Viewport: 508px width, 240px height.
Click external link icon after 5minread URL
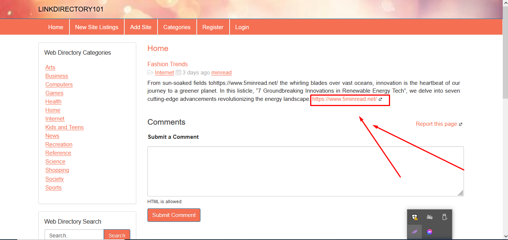click(380, 99)
